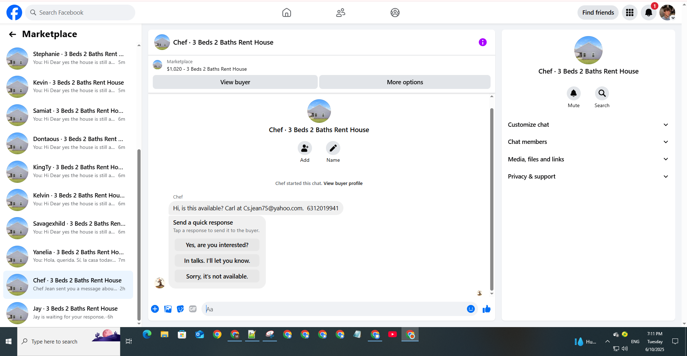Search in conversation with the magnifier icon
Screen dimensions: 687x356
[602, 93]
